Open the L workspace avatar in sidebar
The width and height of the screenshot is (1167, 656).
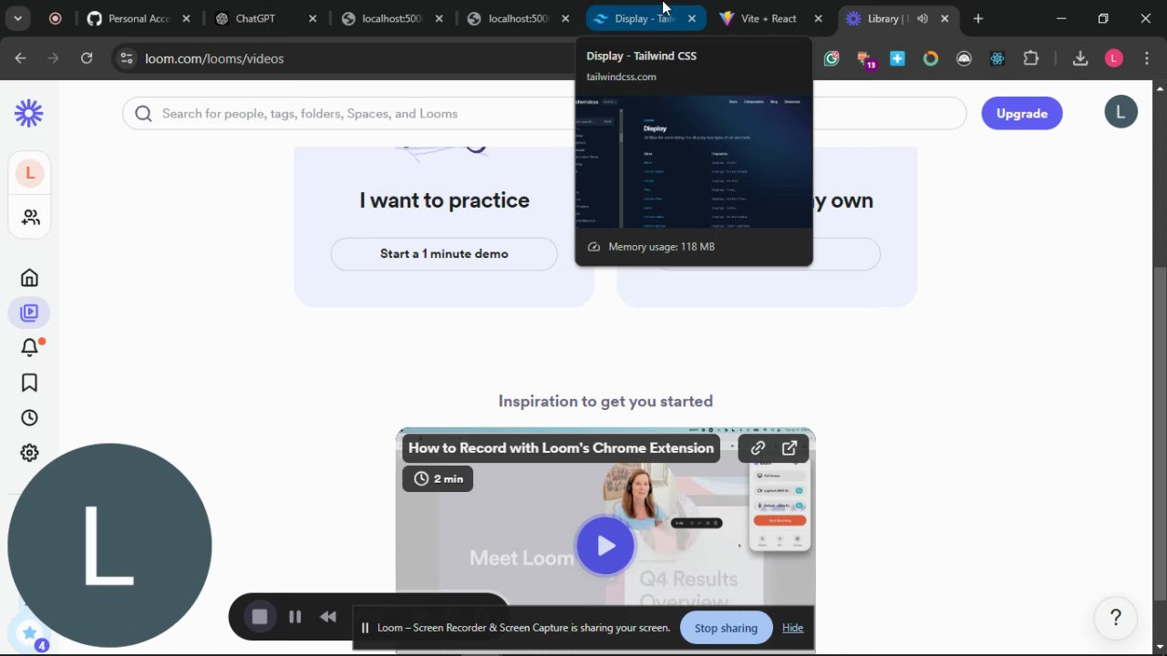coord(29,173)
